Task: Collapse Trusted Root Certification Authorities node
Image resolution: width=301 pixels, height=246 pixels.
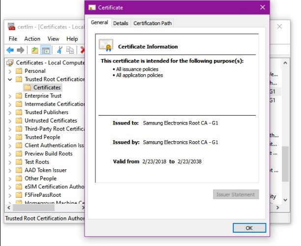Action: (x=10, y=79)
